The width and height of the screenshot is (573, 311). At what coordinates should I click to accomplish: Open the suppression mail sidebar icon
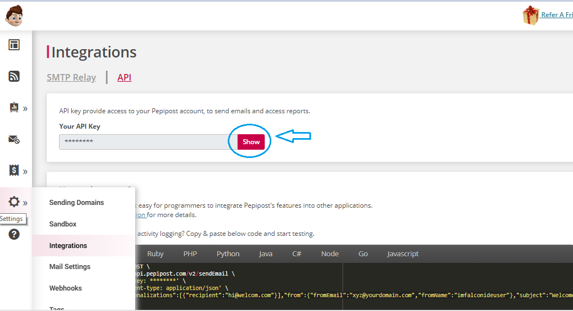pos(14,139)
